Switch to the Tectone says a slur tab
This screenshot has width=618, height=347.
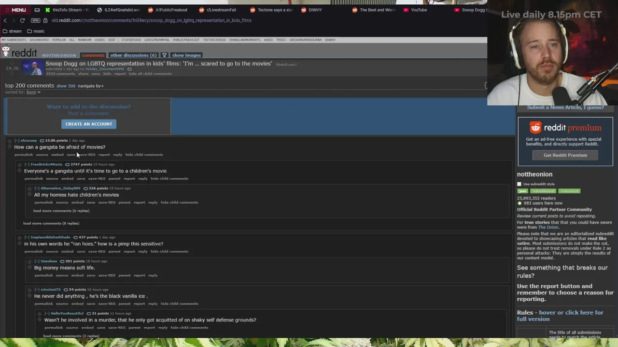pyautogui.click(x=271, y=10)
